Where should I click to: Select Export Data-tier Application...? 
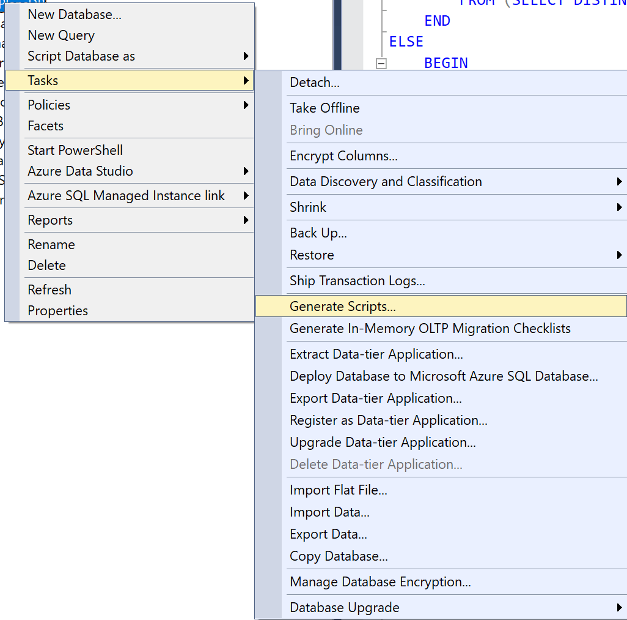[x=441, y=398]
